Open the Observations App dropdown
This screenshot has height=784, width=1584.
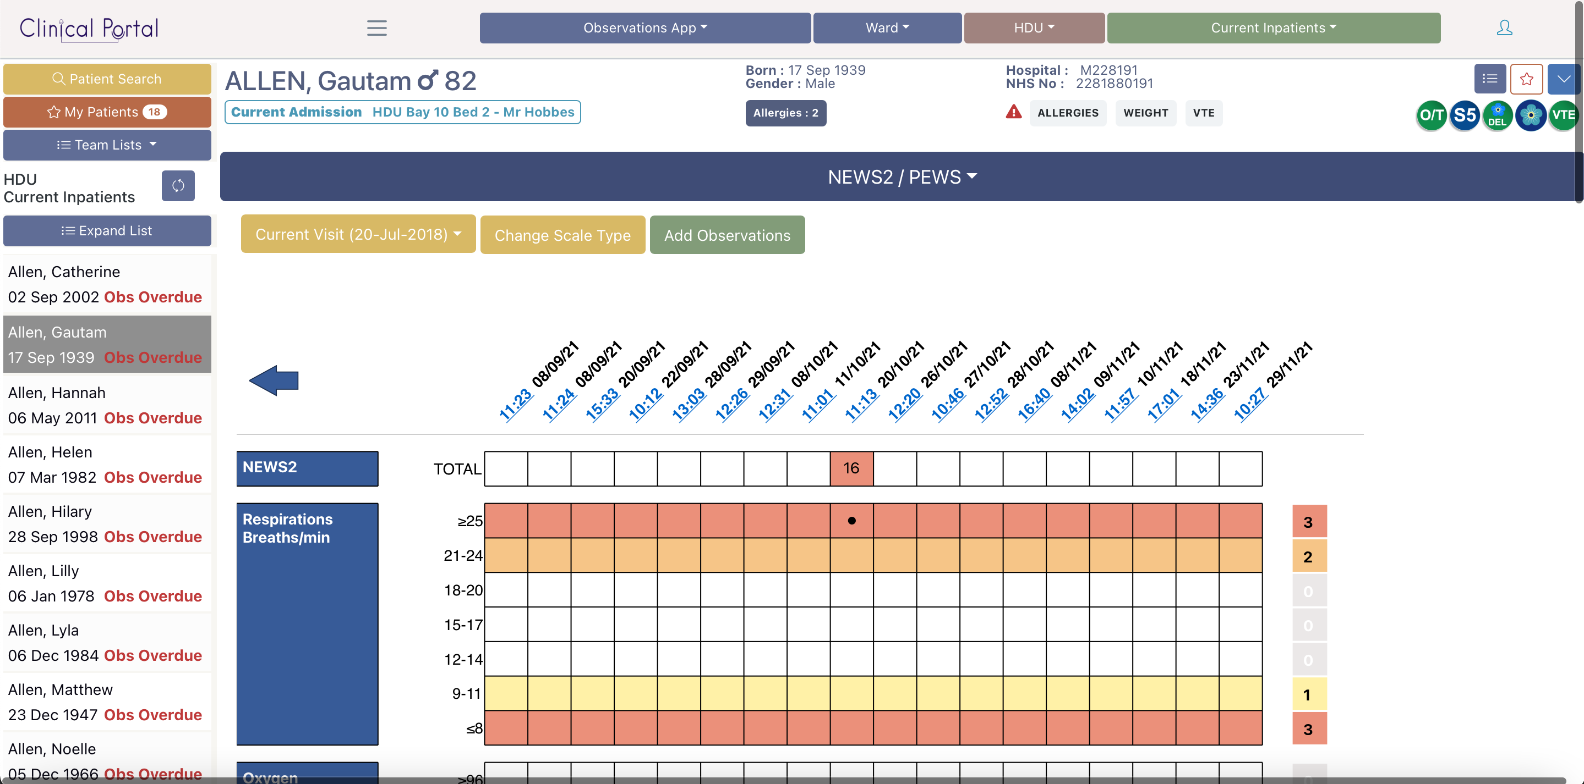644,27
